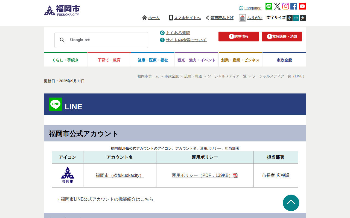Click the back-to-top arrow button

pyautogui.click(x=291, y=203)
